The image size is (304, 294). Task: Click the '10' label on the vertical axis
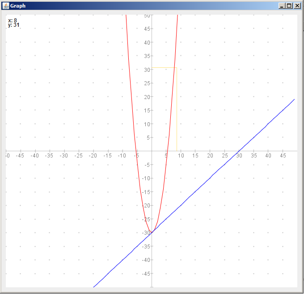147,124
